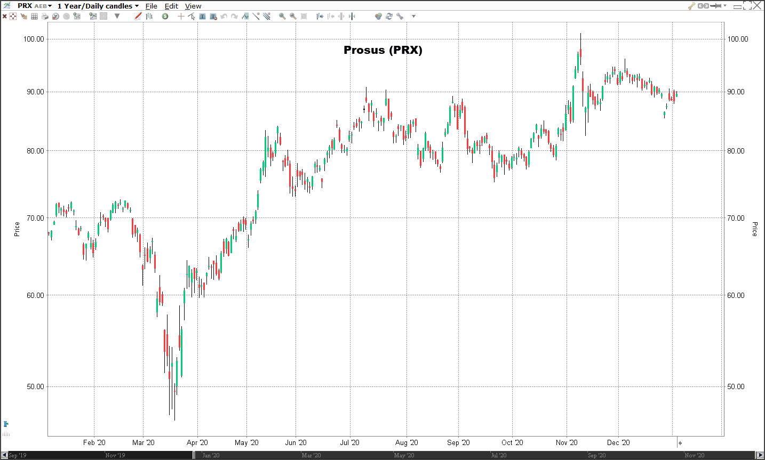Expand the small toolbar overflow arrow

(413, 17)
